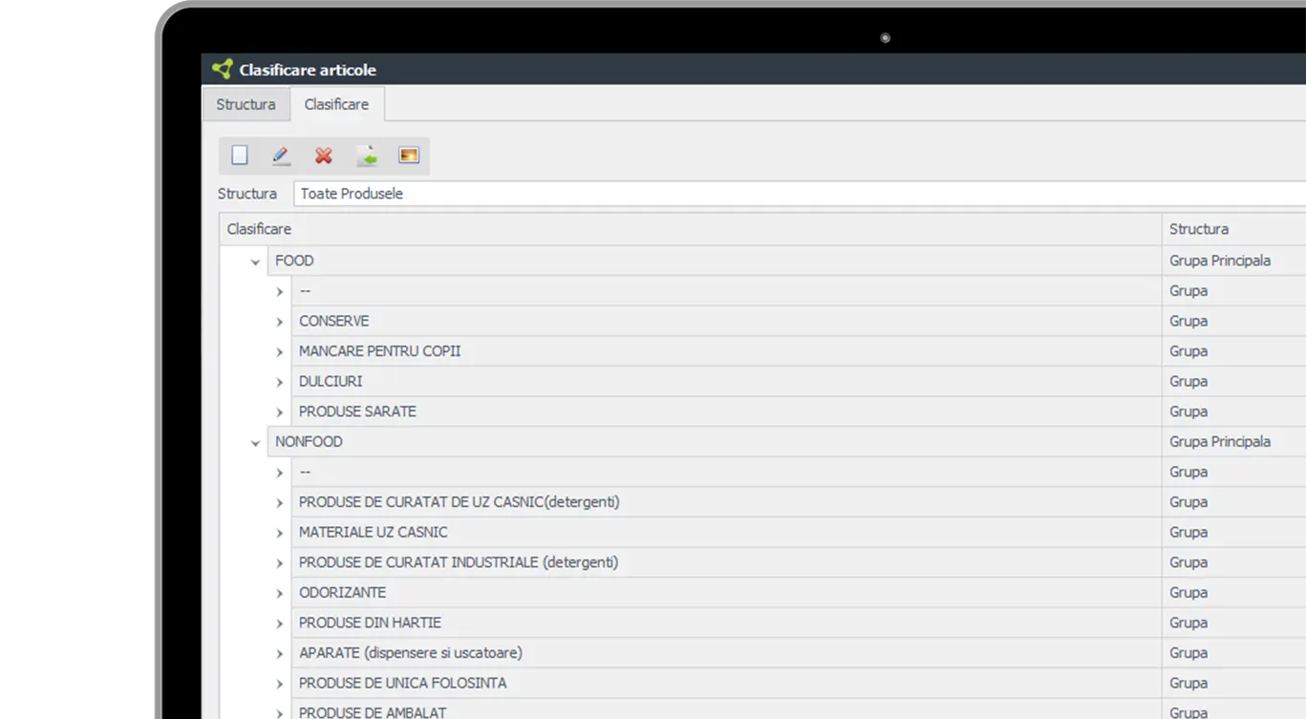Select the MATERIALE UZ CASNIC label
The width and height of the screenshot is (1306, 719).
(x=373, y=532)
